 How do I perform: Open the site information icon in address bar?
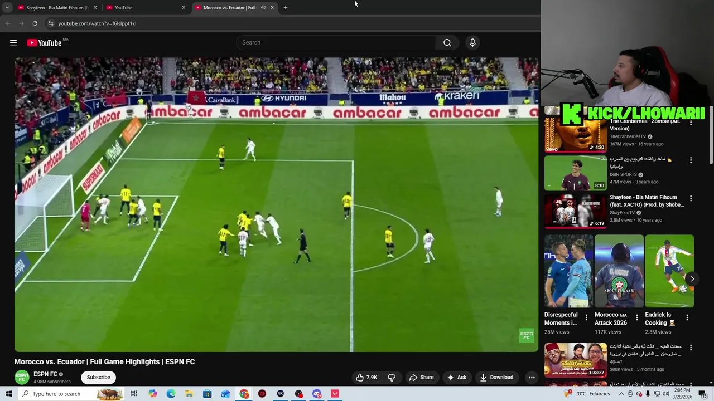pos(50,23)
